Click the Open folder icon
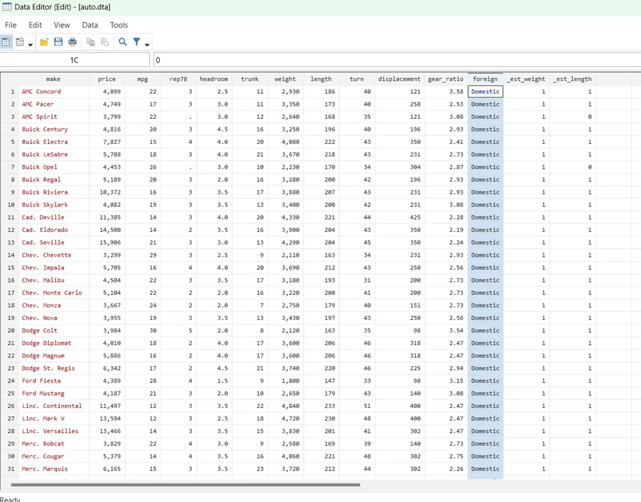The image size is (641, 502). [44, 42]
